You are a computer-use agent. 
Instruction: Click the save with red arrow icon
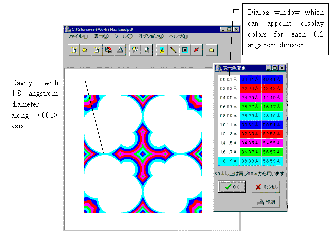click(108, 50)
